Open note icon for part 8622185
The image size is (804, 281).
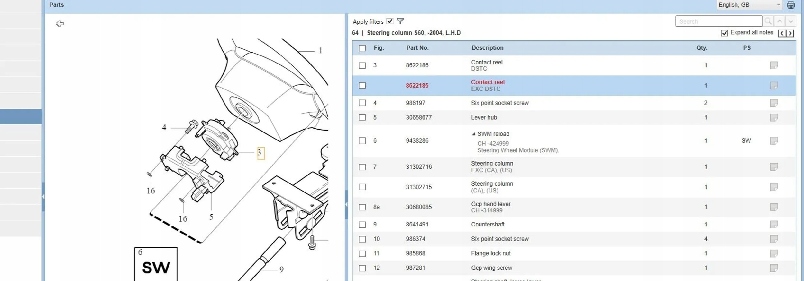pos(774,86)
